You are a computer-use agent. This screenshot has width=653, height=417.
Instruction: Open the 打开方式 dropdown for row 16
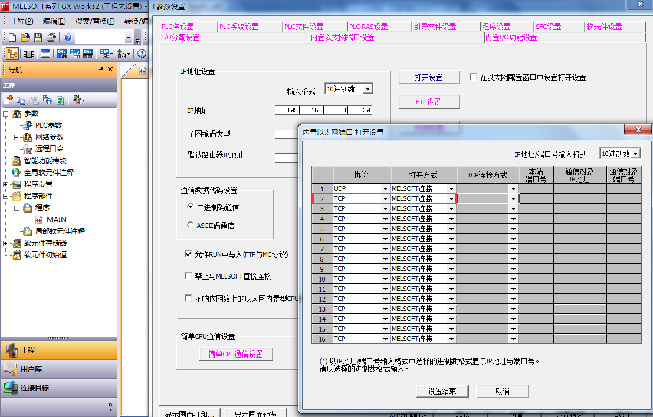click(x=451, y=339)
